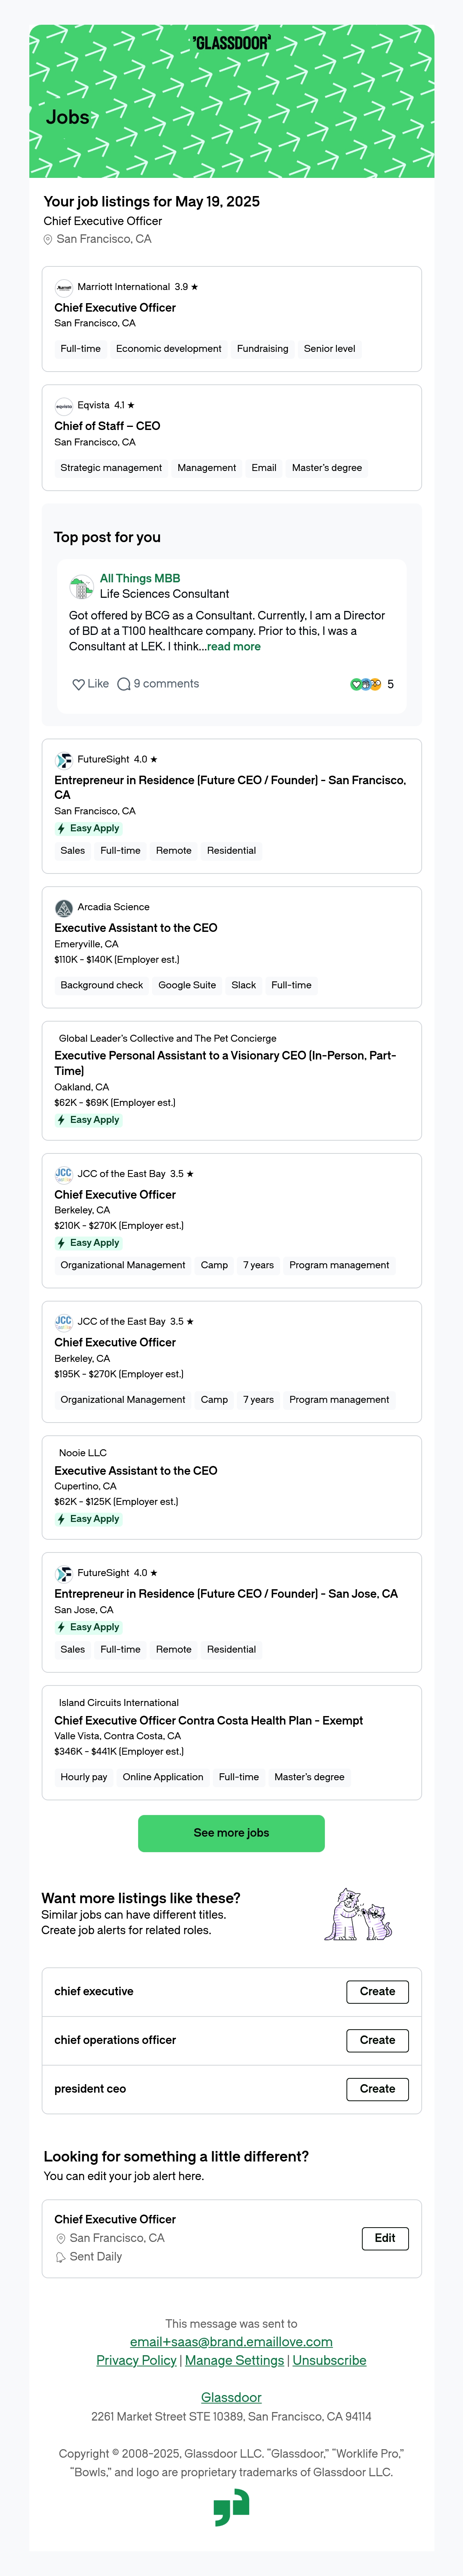This screenshot has height=2576, width=463.
Task: Click Easy Apply on Pet Concierge listing
Action: (x=88, y=1120)
